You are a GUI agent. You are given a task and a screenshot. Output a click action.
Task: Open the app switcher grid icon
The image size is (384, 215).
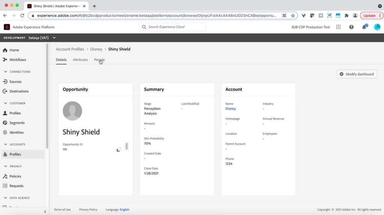(338, 27)
